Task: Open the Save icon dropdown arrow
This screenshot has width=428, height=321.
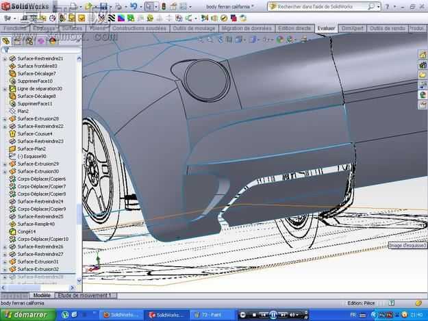Action: point(110,6)
